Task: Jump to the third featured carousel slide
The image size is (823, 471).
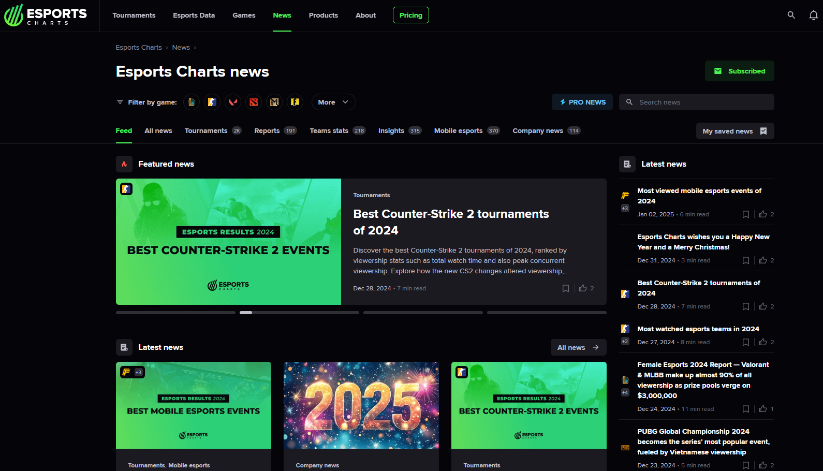Action: pos(423,313)
